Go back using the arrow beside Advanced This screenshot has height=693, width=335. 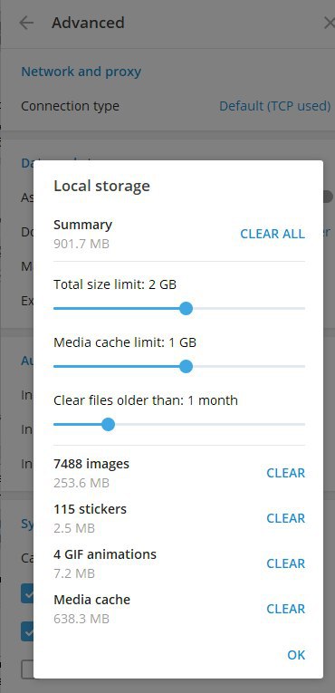point(26,23)
